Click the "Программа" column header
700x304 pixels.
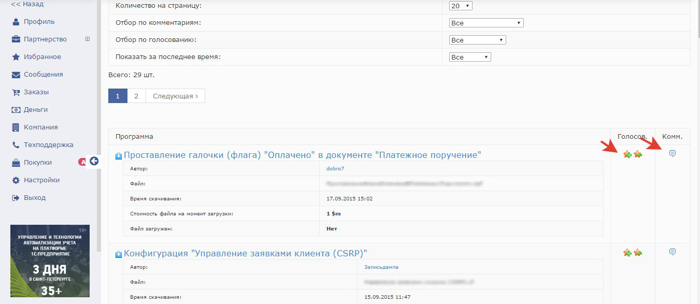pyautogui.click(x=134, y=137)
